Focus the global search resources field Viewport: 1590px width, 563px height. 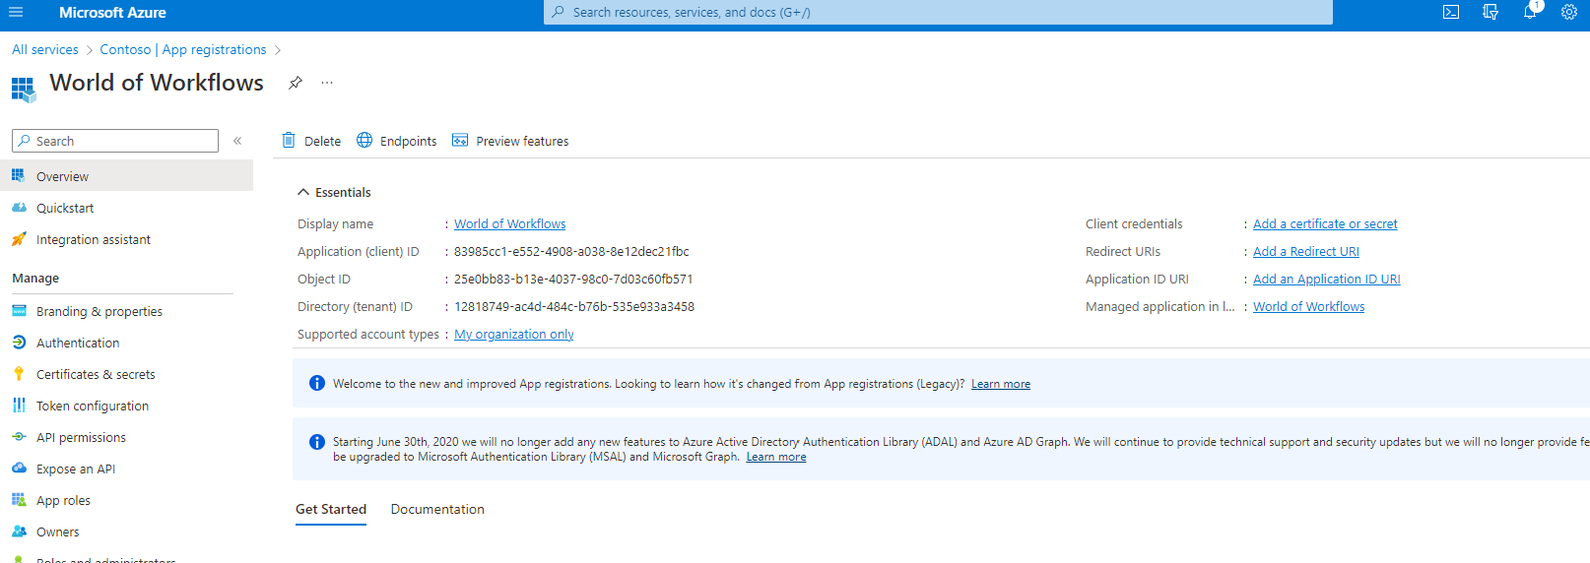tap(938, 13)
